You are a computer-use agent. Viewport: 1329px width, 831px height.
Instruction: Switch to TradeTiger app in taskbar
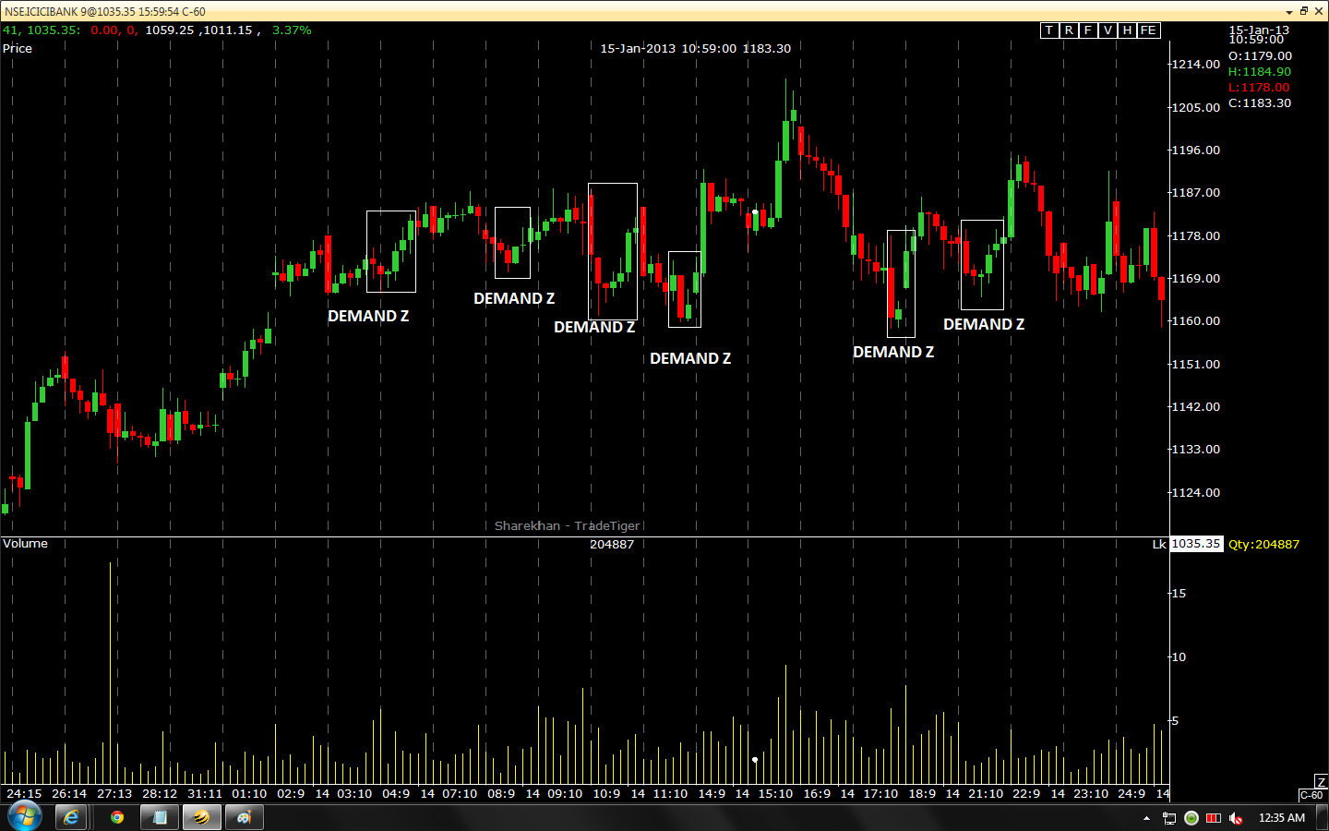(x=201, y=817)
